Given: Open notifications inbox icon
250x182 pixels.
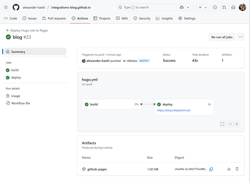Looking at the screenshot, I should (x=233, y=7).
